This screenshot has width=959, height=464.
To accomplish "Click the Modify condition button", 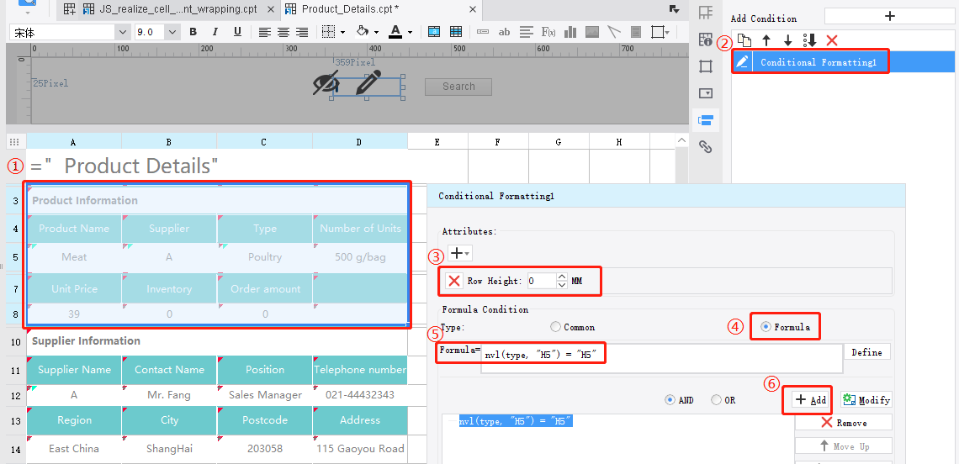I will click(x=866, y=400).
